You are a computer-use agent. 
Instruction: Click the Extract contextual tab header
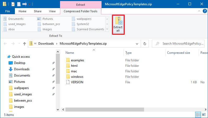81,5
